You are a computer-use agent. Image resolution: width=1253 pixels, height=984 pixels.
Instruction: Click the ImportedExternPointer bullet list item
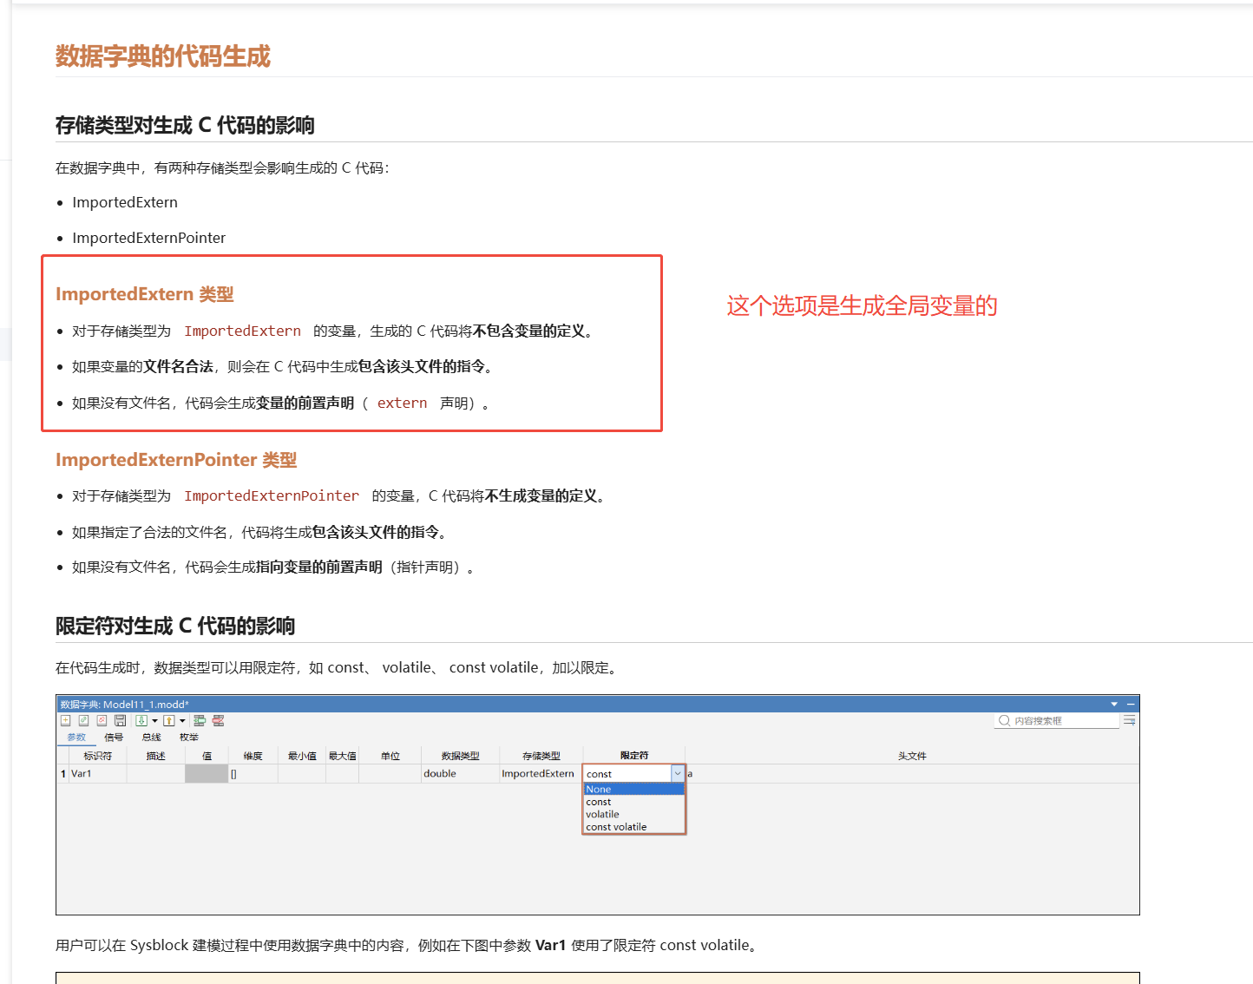point(149,238)
